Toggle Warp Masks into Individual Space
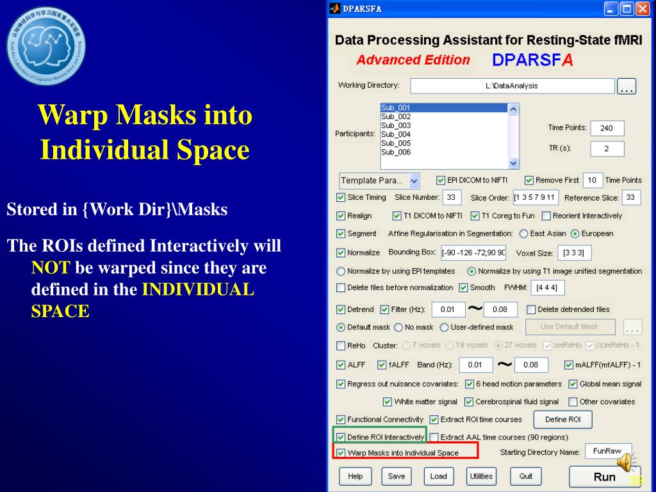656x492 pixels. click(x=341, y=453)
